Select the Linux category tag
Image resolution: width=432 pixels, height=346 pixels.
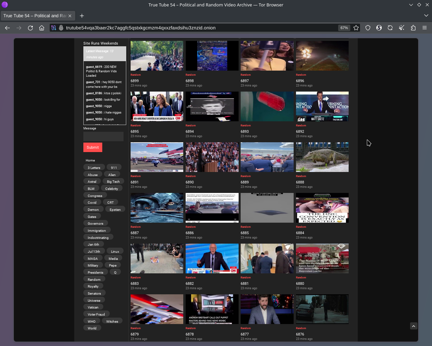(x=115, y=251)
